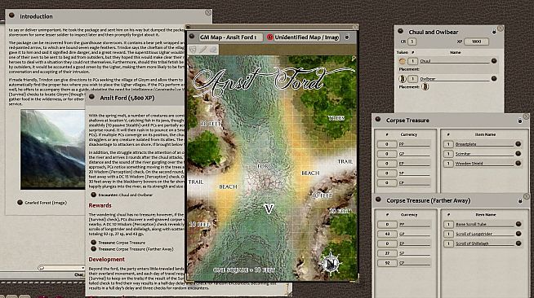Toggle the map identified state button
Image resolution: width=534 pixels, height=298 pixels.
click(347, 37)
